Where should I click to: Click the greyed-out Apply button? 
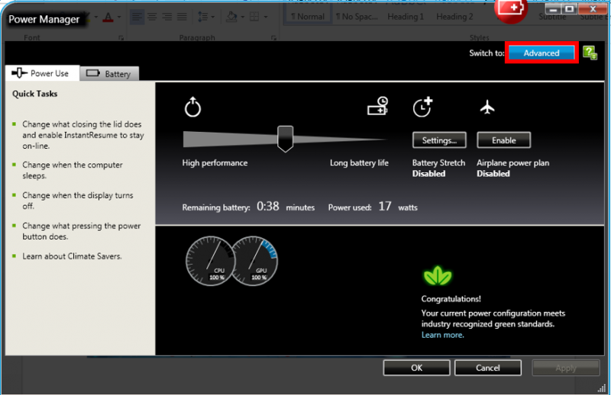pos(566,368)
